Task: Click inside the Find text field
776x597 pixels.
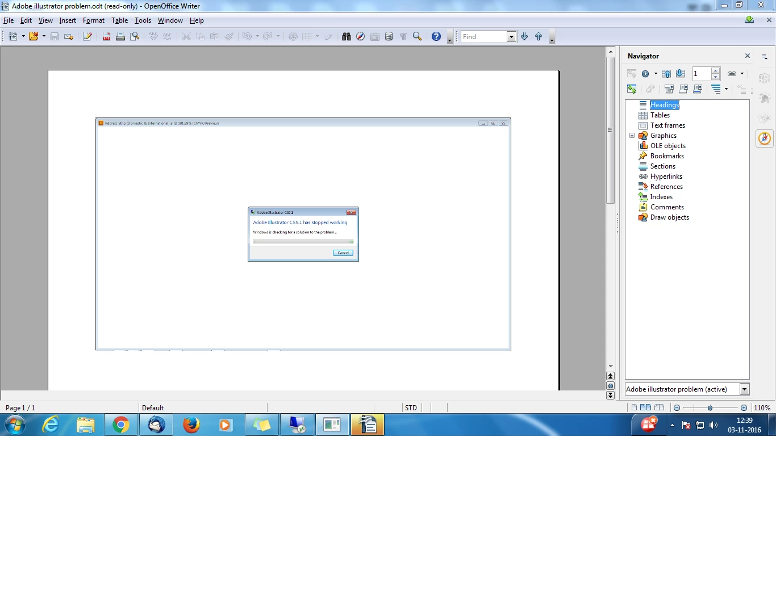Action: point(484,36)
